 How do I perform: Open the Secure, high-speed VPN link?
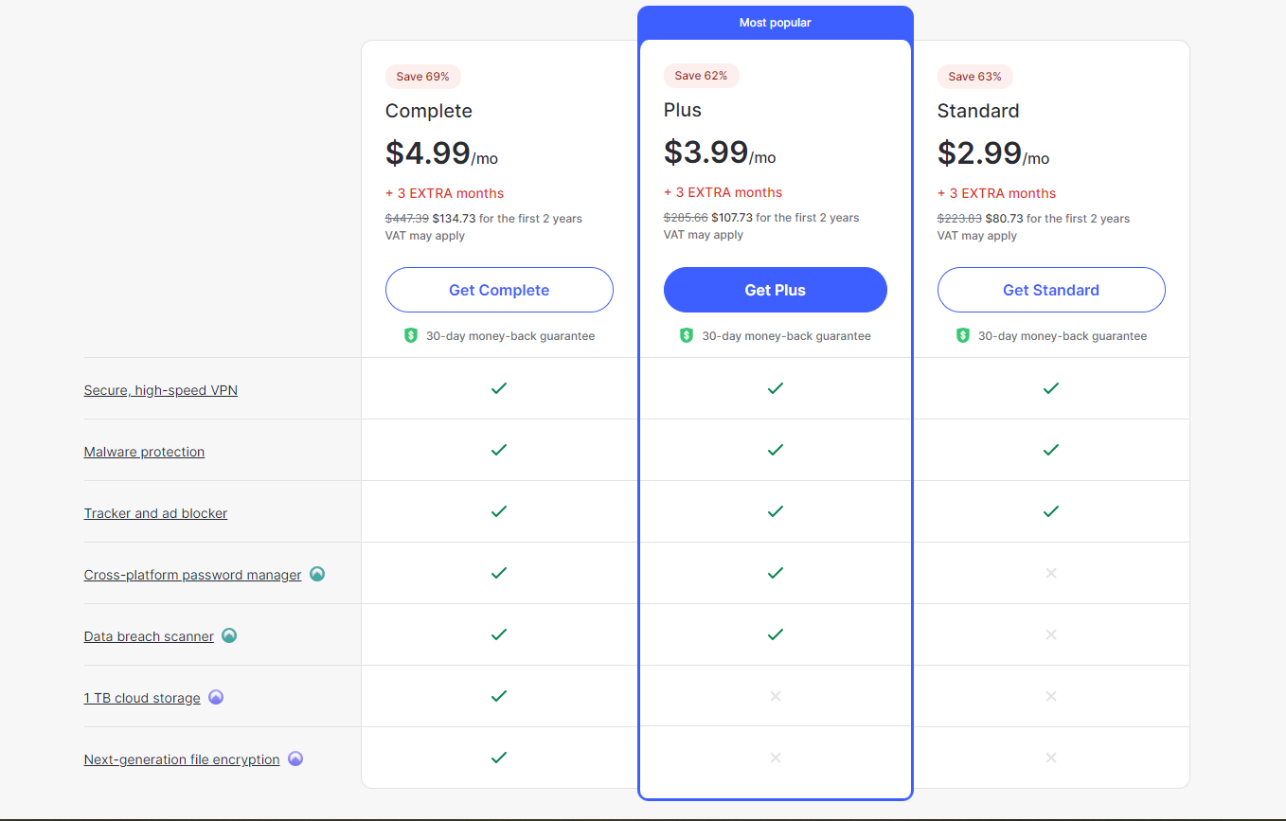pyautogui.click(x=161, y=390)
